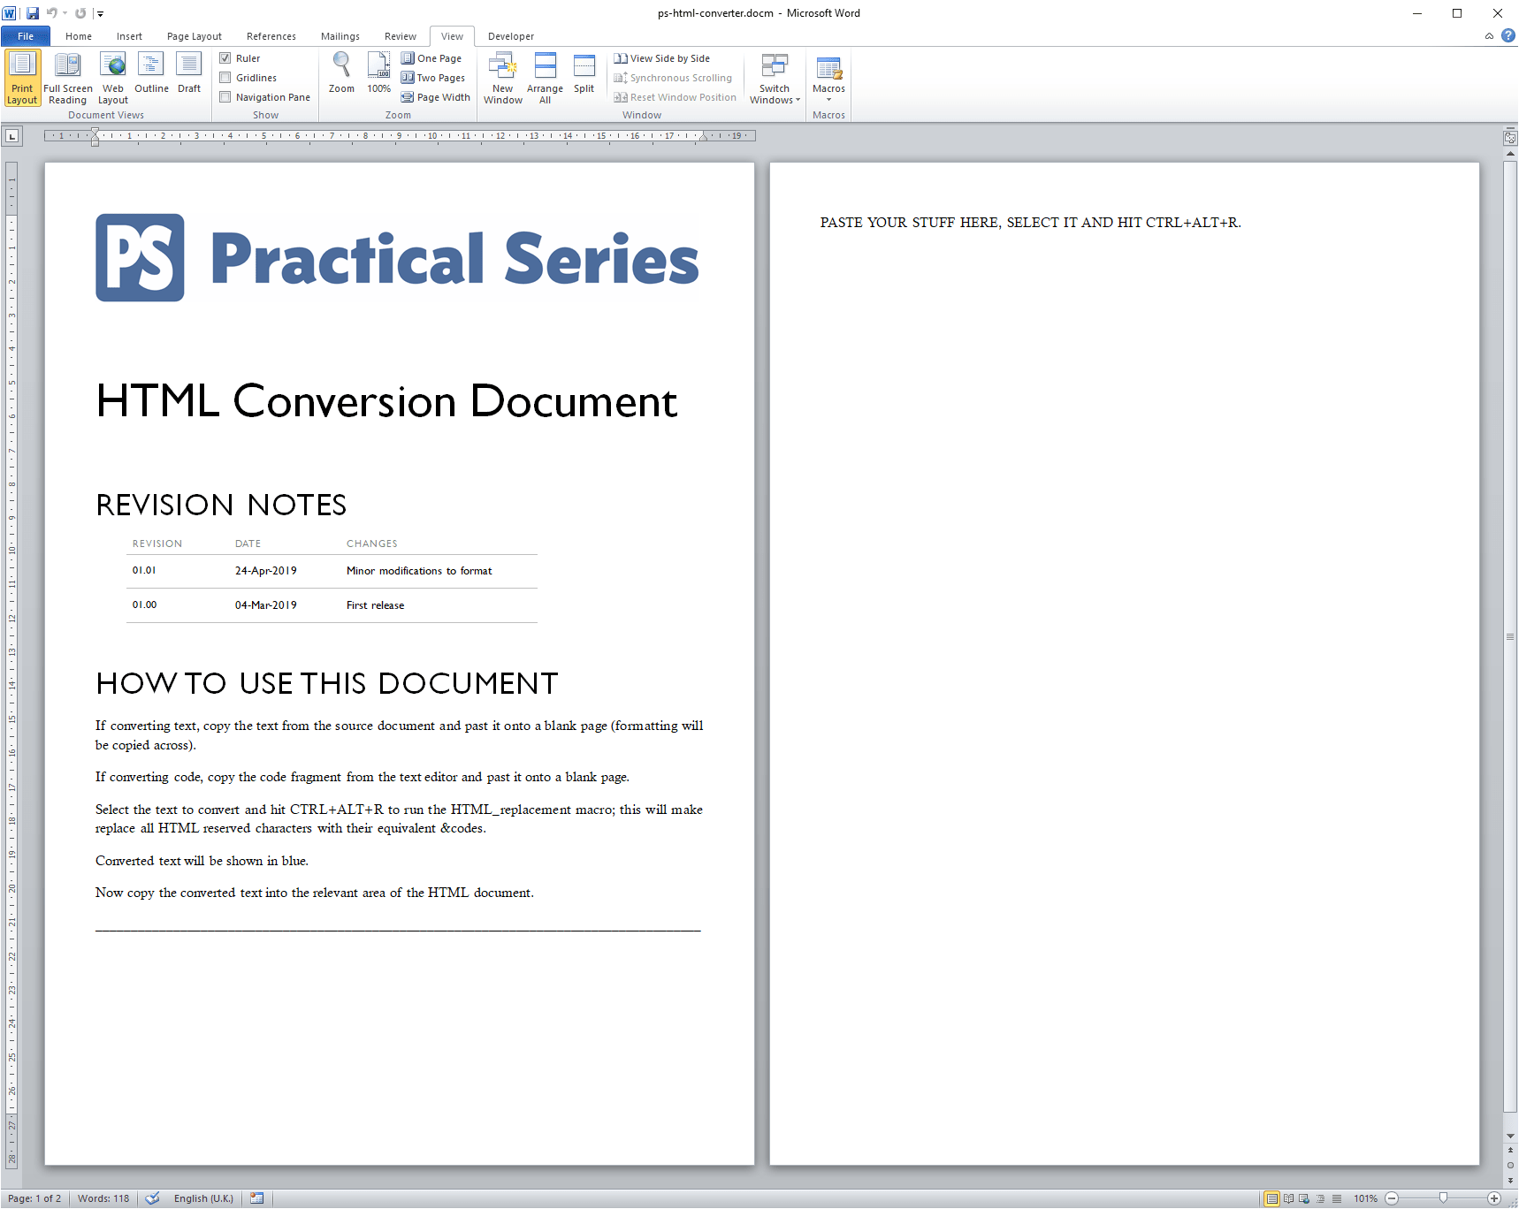Screen dimensions: 1519x1209
Task: Select Full Screen Reading in status bar
Action: pyautogui.click(x=1288, y=1199)
